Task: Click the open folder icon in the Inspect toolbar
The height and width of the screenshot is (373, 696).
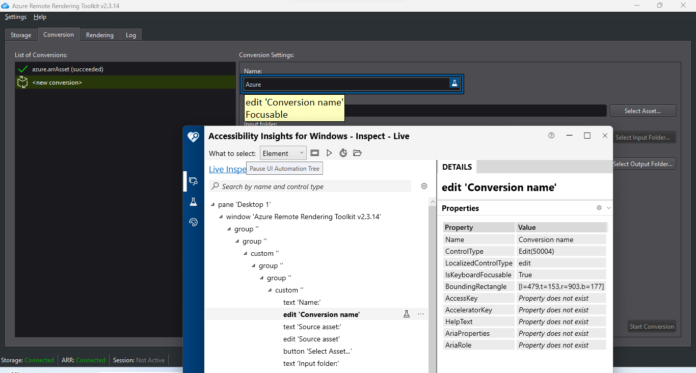Action: point(357,153)
